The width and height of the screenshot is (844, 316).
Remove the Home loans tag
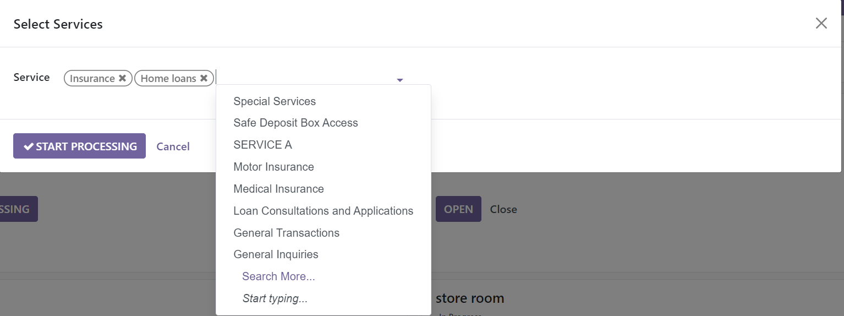coord(204,78)
